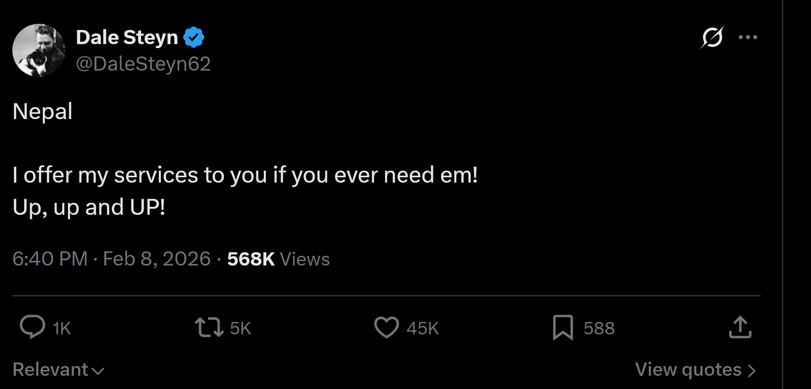Screen dimensions: 811x389
Task: Click the Dale Steyn display name
Action: click(127, 37)
